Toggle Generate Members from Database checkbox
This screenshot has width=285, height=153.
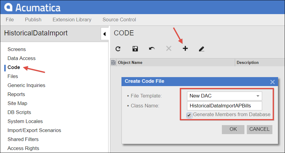(x=189, y=115)
